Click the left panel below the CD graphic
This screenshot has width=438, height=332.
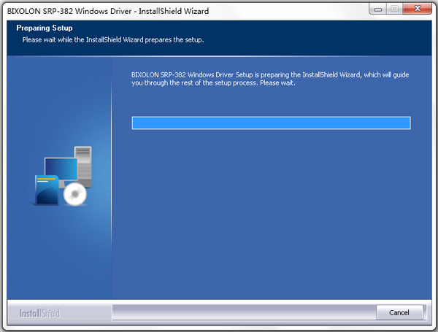click(x=58, y=255)
